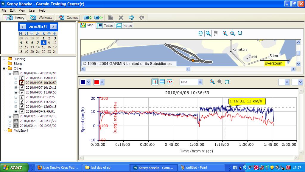Click the send to device icon

tap(88, 18)
